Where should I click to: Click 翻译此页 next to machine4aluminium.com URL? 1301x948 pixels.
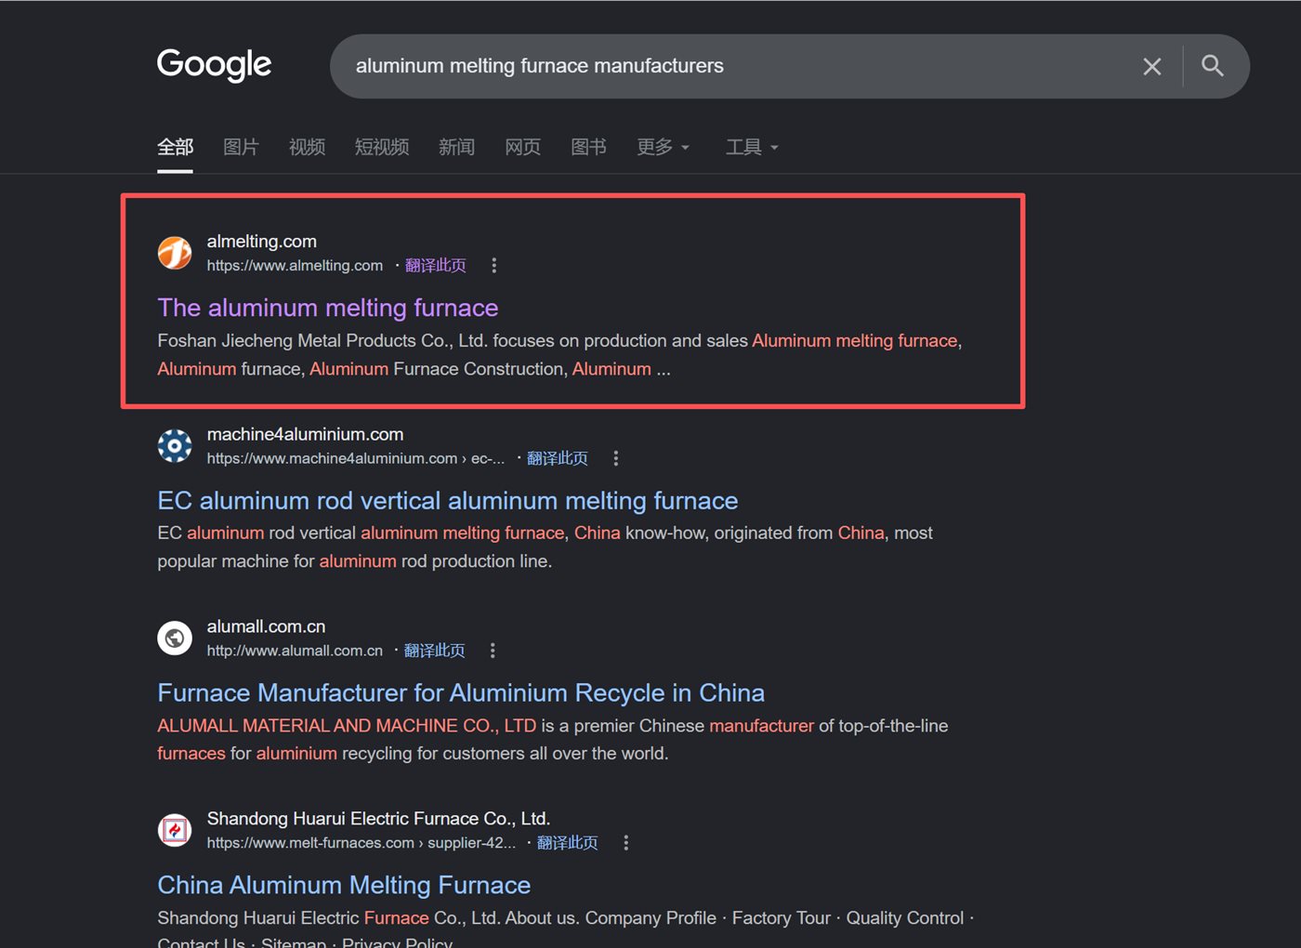tap(558, 458)
